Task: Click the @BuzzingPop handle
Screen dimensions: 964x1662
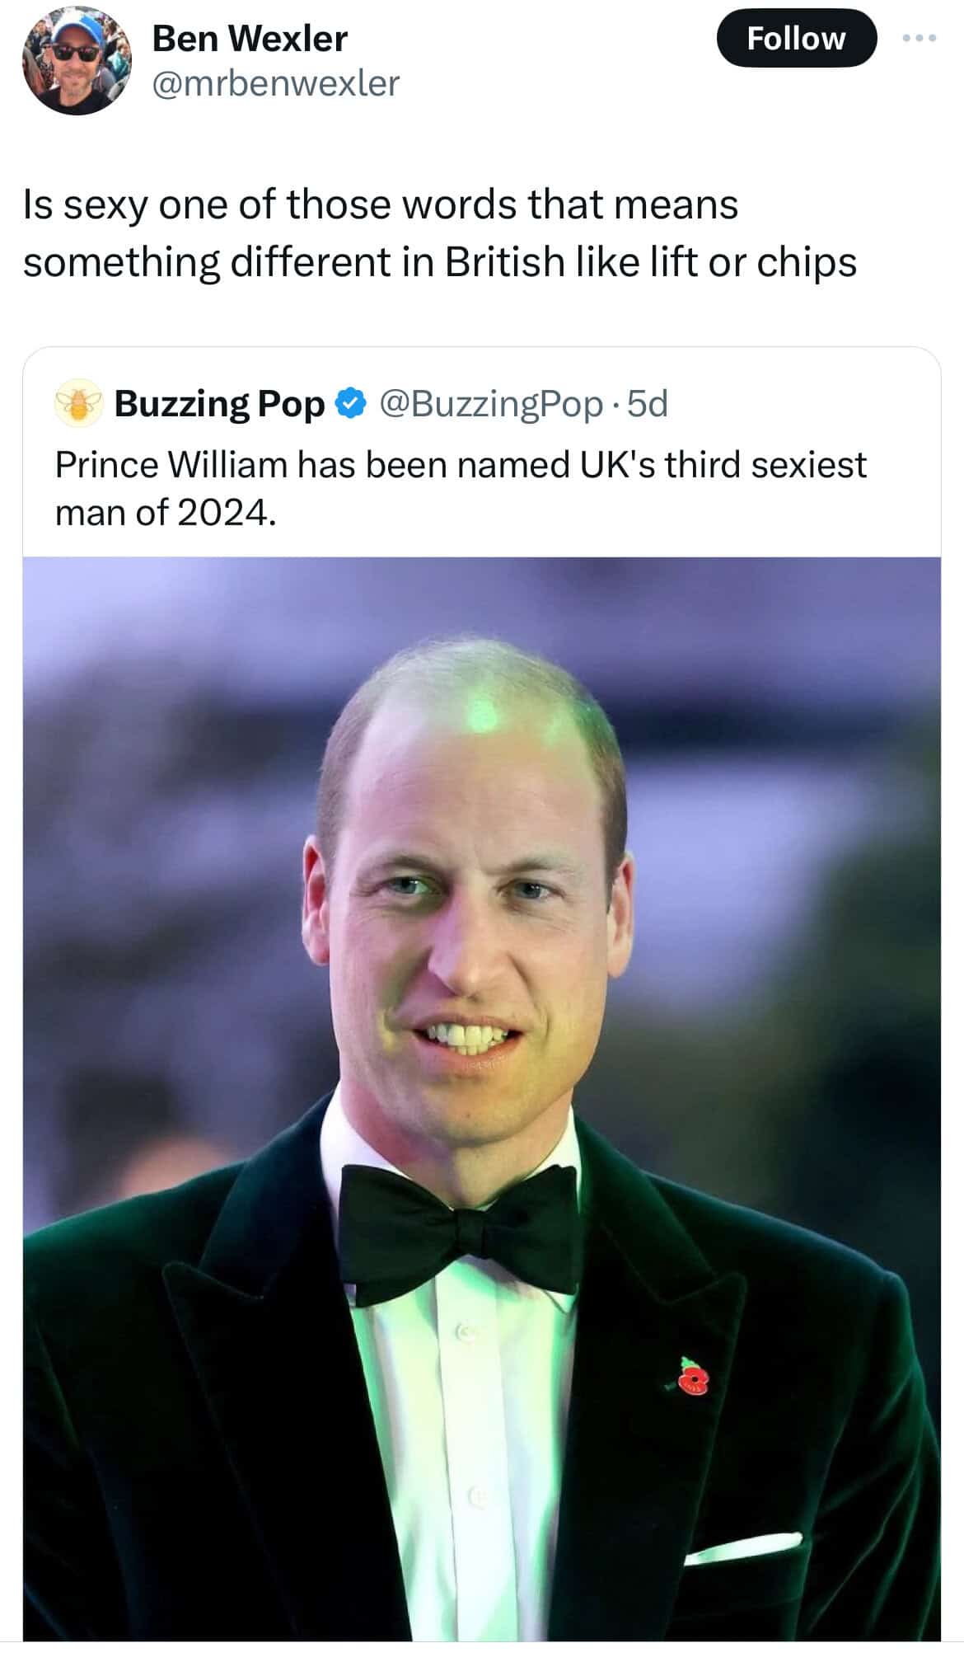Action: pyautogui.click(x=491, y=403)
